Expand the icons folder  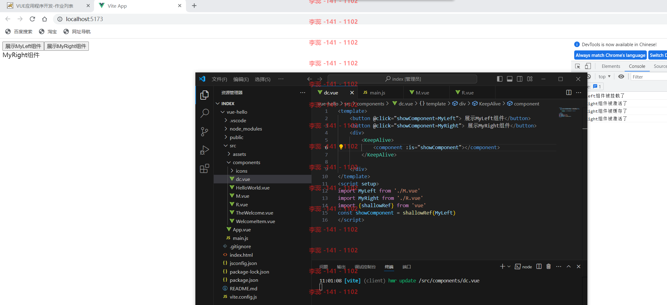tap(232, 171)
